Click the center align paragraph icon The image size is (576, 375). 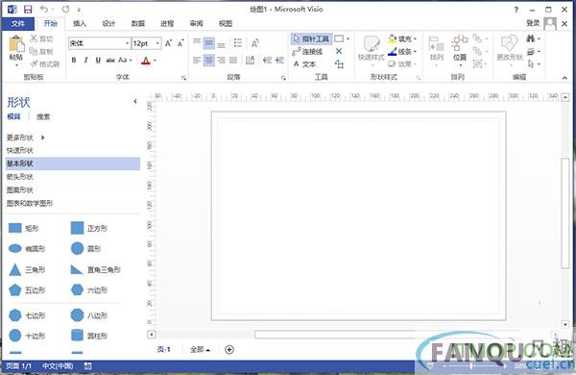209,60
